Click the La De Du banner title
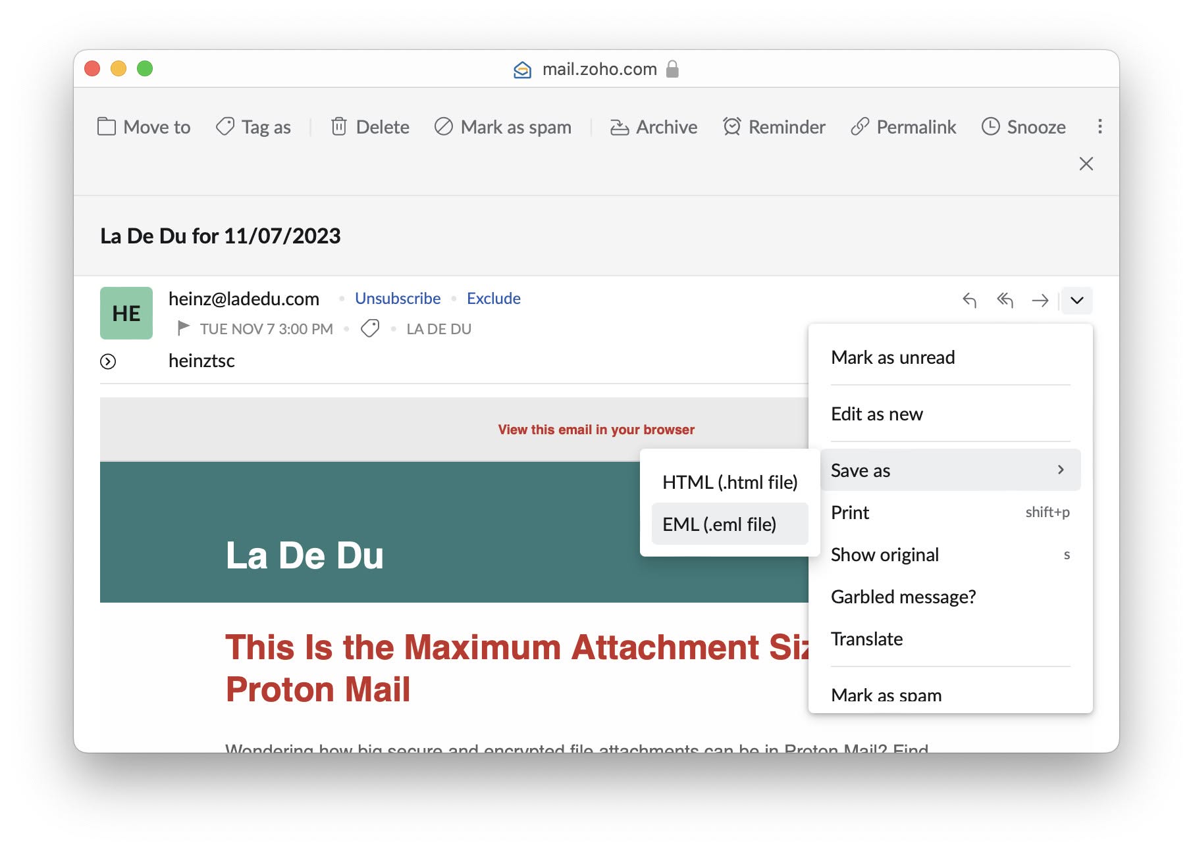 (x=305, y=555)
